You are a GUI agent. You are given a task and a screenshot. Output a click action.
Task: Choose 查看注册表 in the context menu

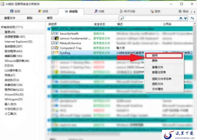[159, 72]
